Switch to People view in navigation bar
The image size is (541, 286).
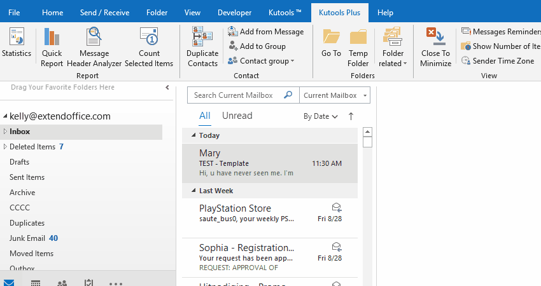[62, 283]
